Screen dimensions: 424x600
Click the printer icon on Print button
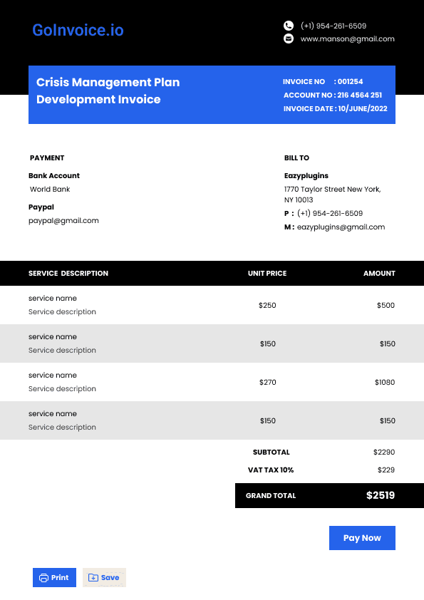pos(44,577)
